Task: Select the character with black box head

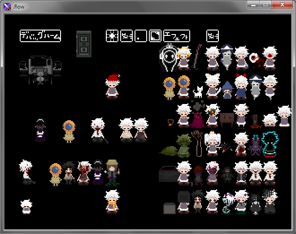Action: click(x=184, y=202)
